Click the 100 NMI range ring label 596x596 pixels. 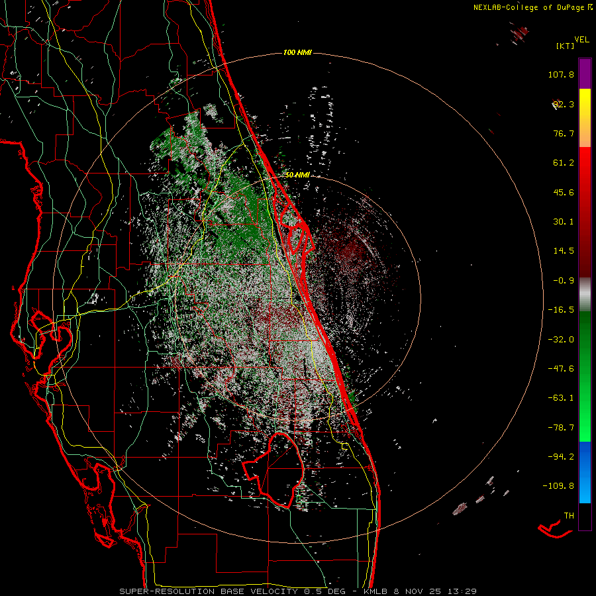[x=297, y=52]
